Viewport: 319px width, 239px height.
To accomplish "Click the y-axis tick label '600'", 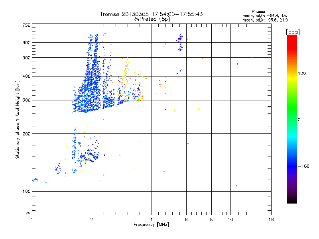I will click(x=26, y=43).
